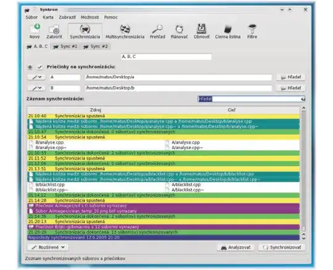Click the title bar maximize chevron
The height and width of the screenshot is (270, 333).
pyautogui.click(x=290, y=9)
